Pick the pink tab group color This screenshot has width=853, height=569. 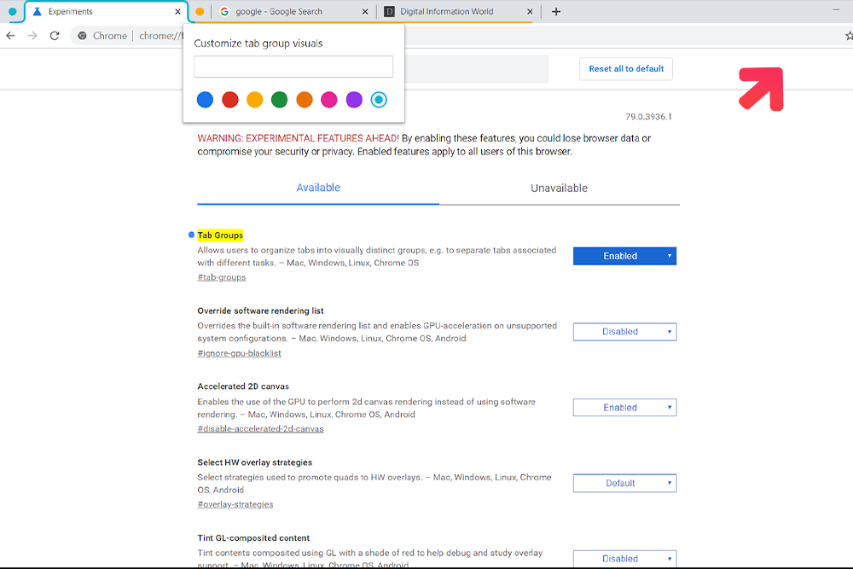329,100
